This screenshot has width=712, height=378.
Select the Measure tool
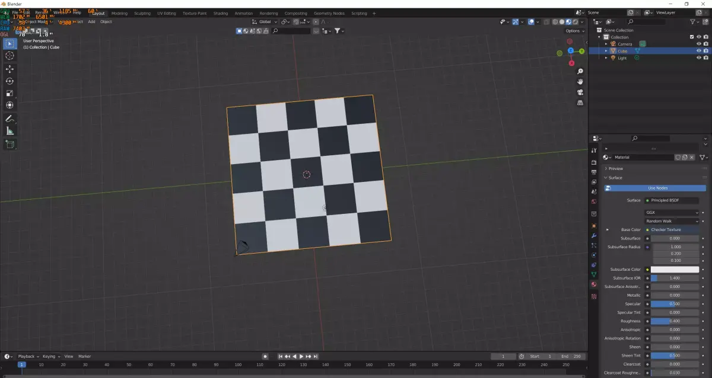9,131
